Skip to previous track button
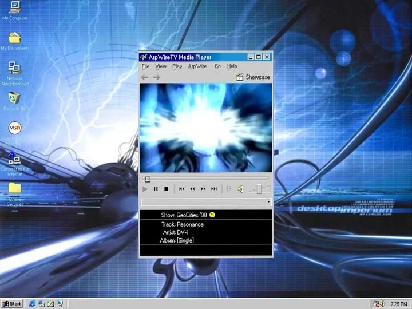 tap(181, 189)
